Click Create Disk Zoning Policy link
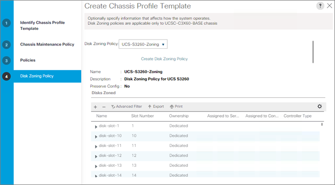Screen dimensions: 335x185 pos(164,59)
